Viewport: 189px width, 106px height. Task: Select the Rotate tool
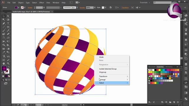[4, 38]
